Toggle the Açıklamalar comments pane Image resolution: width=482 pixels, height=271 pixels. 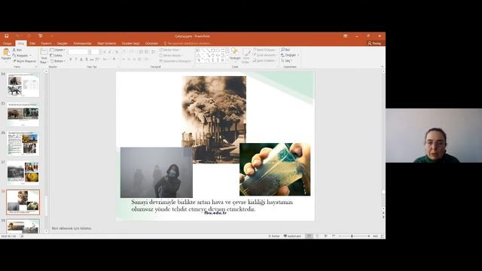(x=292, y=236)
